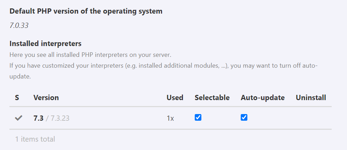
Task: Click the Installed interpreters heading
Action: (x=45, y=44)
